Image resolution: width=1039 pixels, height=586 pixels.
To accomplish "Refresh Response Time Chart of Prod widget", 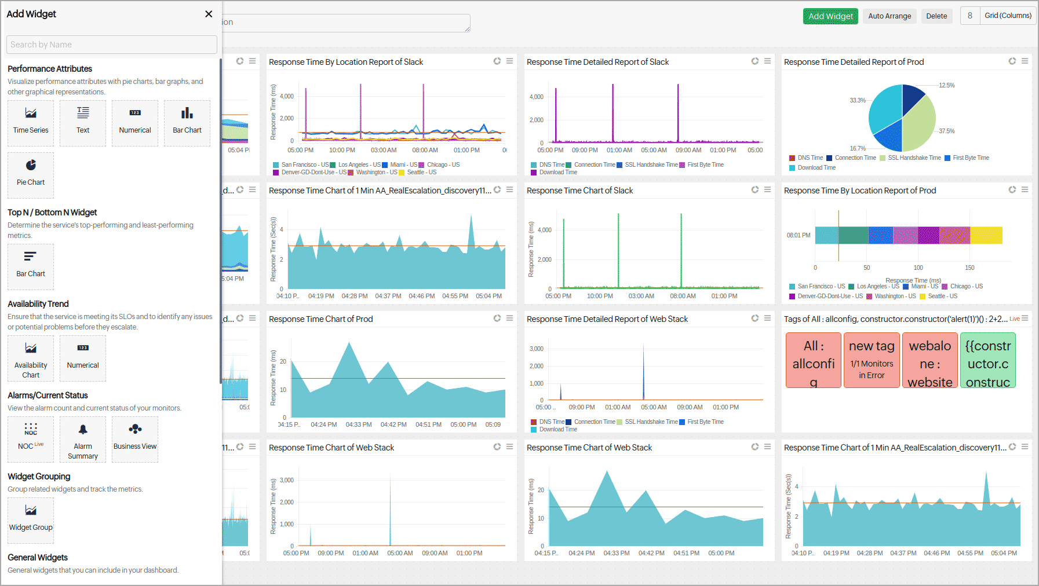I will 497,318.
